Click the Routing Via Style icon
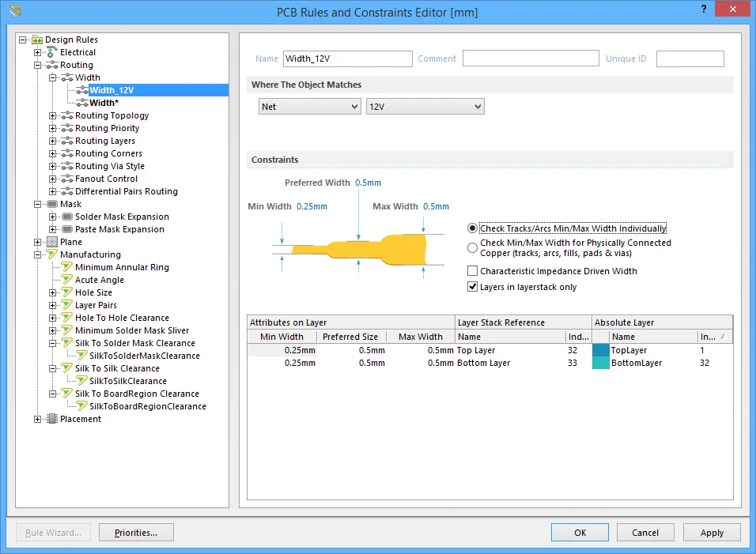Viewport: 756px width, 554px height. coord(67,166)
